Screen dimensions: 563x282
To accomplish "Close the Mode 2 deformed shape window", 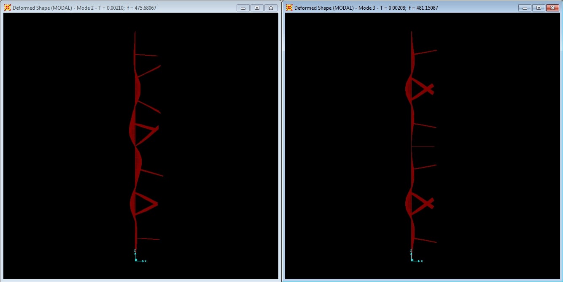I will coord(271,8).
